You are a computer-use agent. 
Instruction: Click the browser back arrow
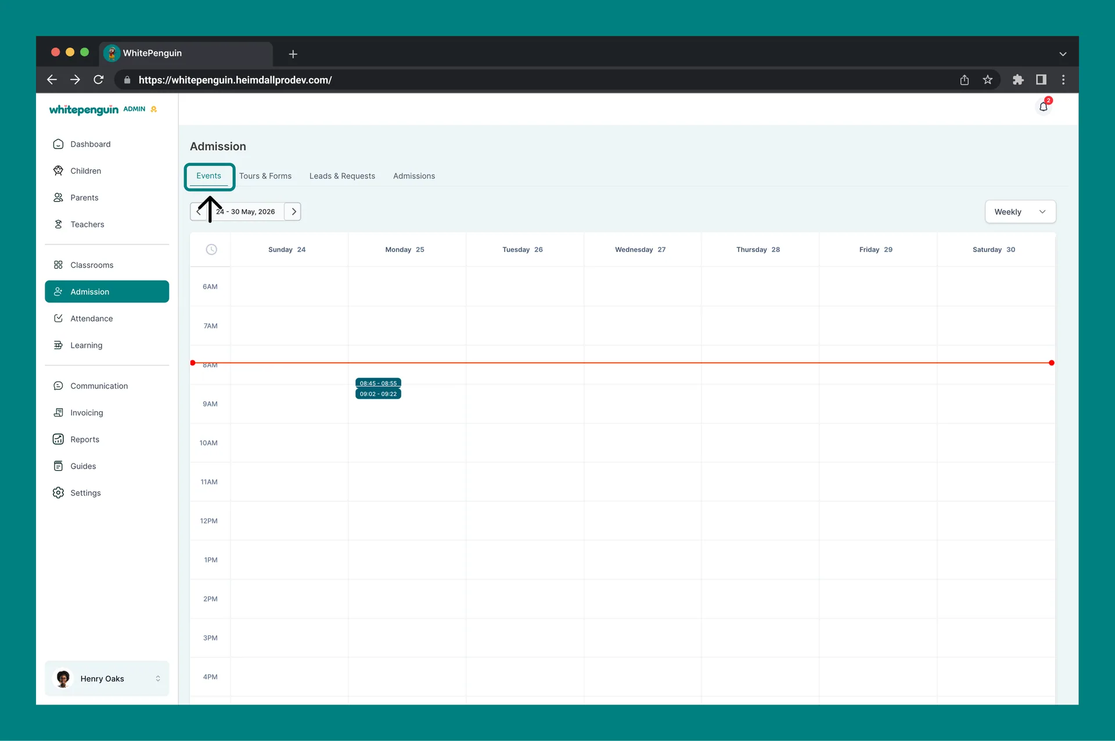[x=52, y=80]
